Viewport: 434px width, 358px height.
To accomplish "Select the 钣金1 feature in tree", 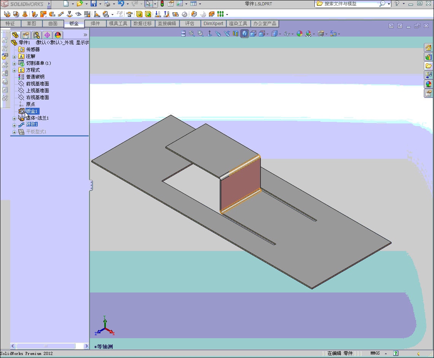I will pos(32,111).
